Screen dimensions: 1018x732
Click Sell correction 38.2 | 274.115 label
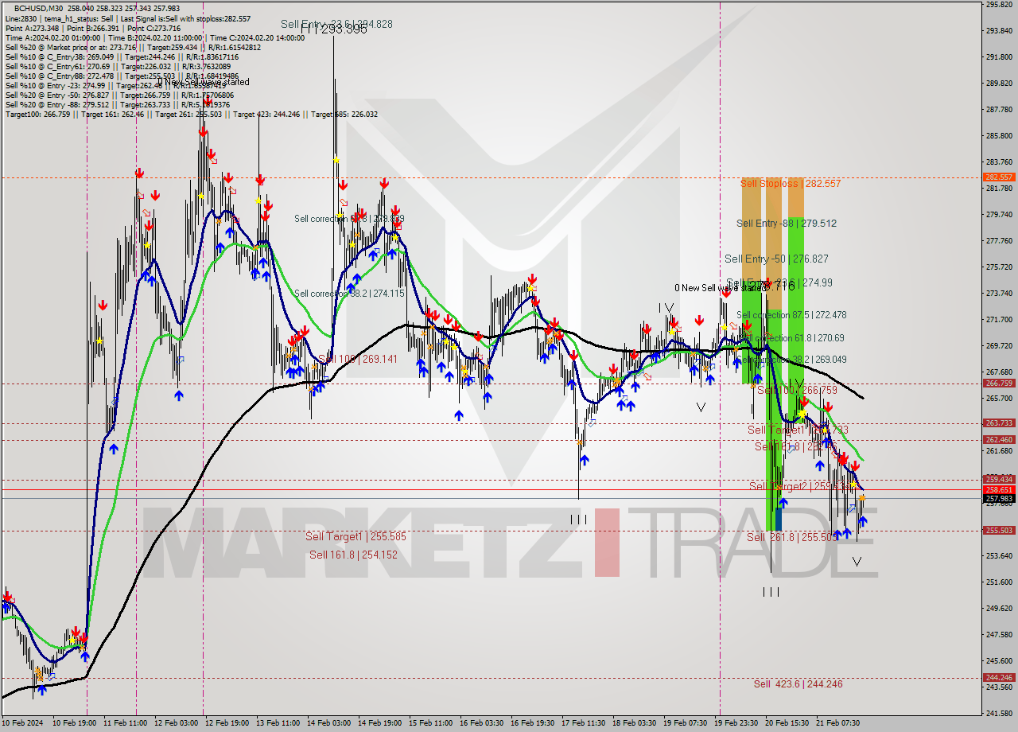[349, 294]
